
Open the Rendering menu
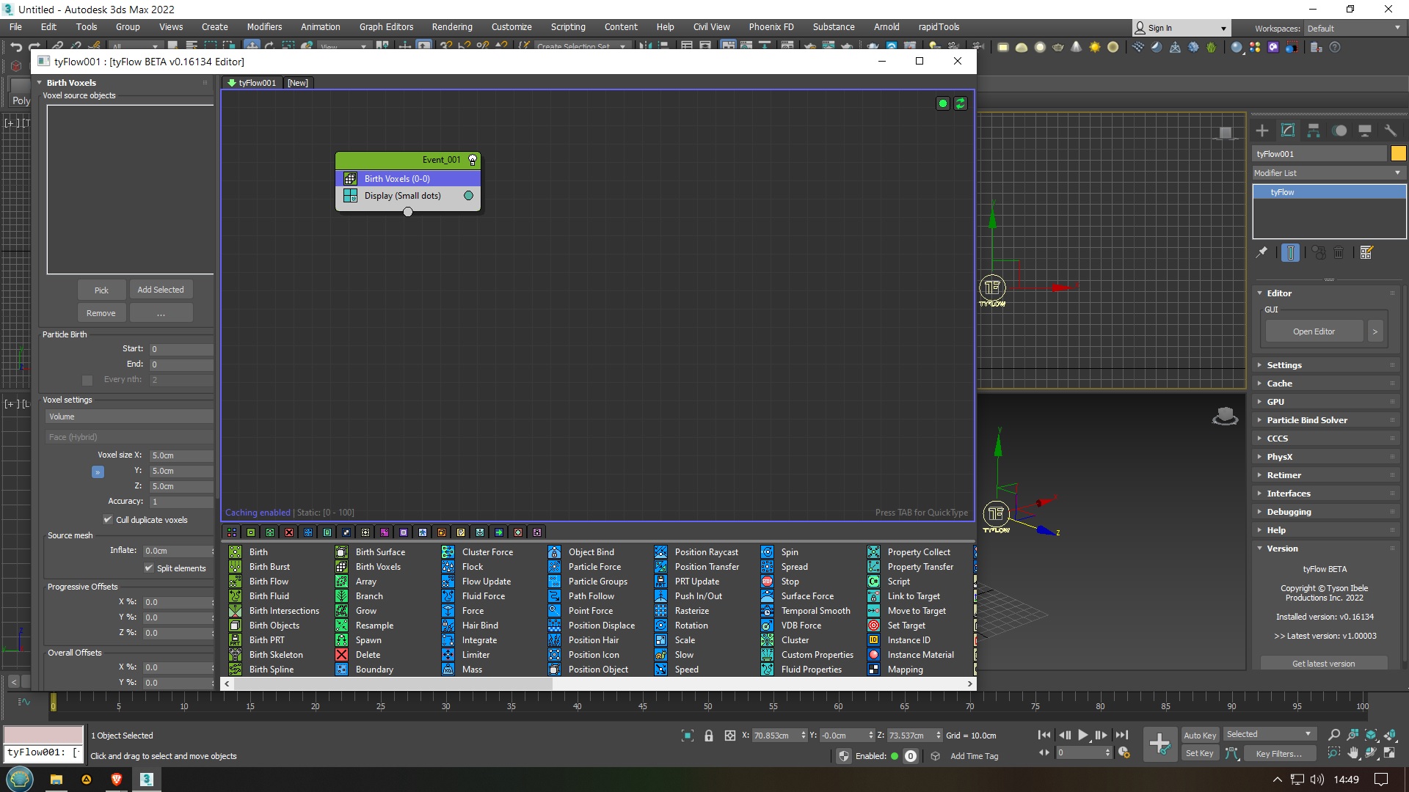(452, 27)
